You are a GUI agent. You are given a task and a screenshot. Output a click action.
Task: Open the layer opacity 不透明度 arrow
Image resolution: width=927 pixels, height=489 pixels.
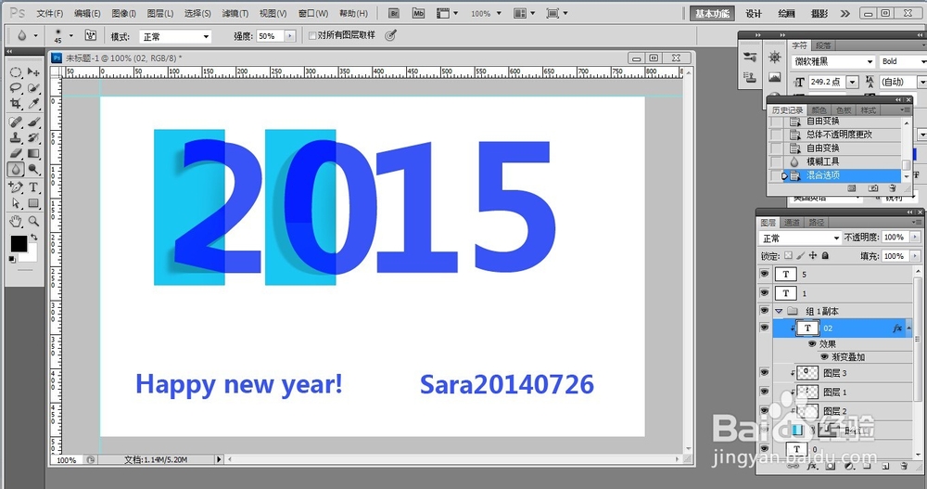tap(915, 238)
